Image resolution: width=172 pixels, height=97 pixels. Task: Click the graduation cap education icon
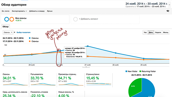point(168,11)
